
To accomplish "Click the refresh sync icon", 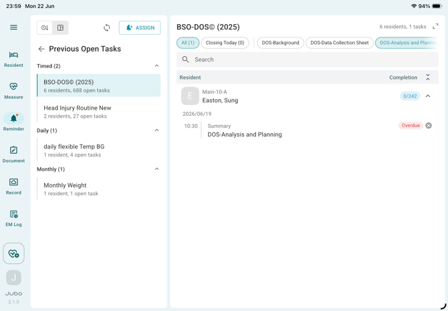I will point(106,27).
